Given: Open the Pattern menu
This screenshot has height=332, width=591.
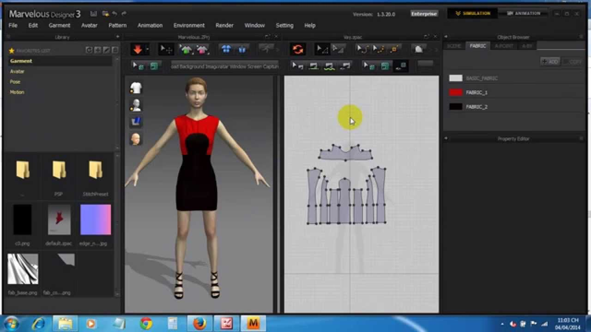Looking at the screenshot, I should 117,25.
